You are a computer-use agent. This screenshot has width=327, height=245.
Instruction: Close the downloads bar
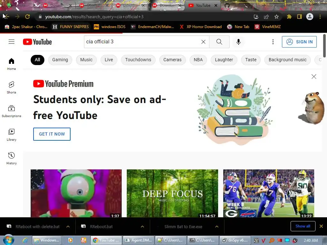tap(321, 226)
